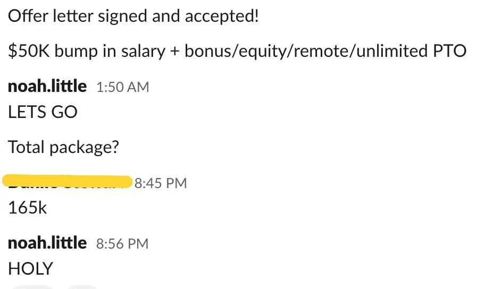This screenshot has width=485, height=289.
Task: Click the second reaction pill below HOLY
Action: point(82,287)
